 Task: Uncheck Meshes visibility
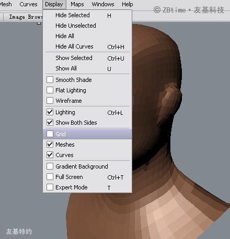(50, 145)
